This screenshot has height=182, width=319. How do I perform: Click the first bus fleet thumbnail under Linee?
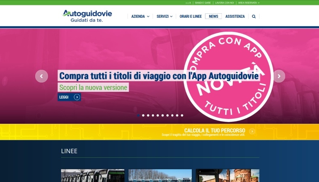pos(93,176)
